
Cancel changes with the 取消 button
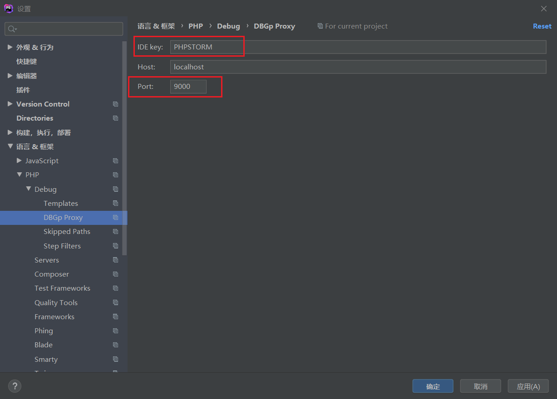coord(480,386)
